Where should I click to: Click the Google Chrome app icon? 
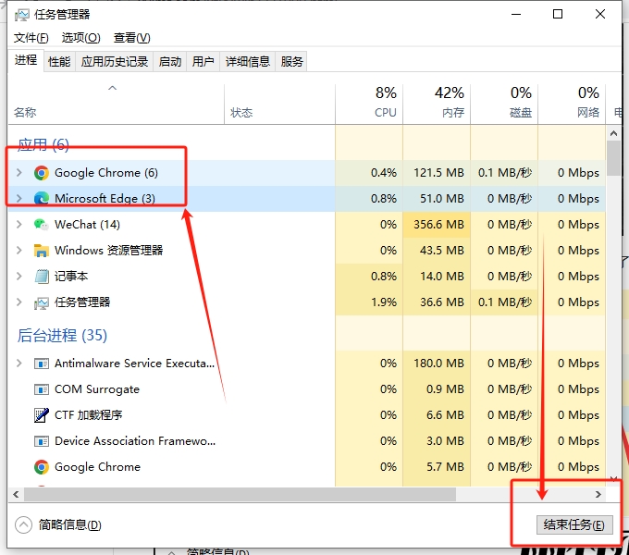pyautogui.click(x=41, y=173)
